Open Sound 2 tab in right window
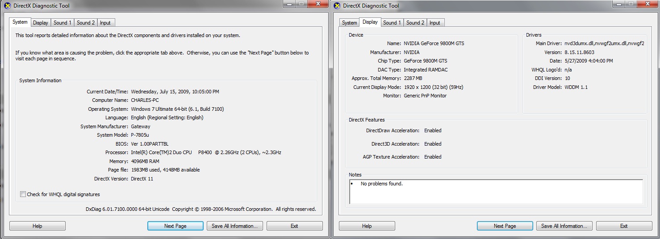This screenshot has height=239, width=660. (415, 23)
